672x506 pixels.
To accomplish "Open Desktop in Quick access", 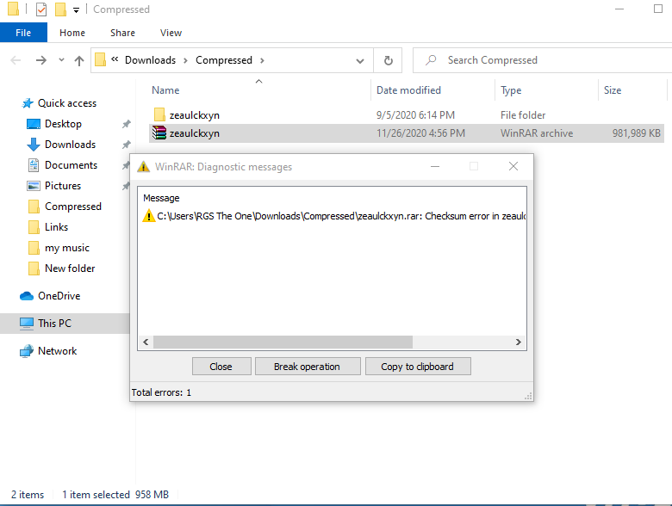I will pyautogui.click(x=63, y=124).
